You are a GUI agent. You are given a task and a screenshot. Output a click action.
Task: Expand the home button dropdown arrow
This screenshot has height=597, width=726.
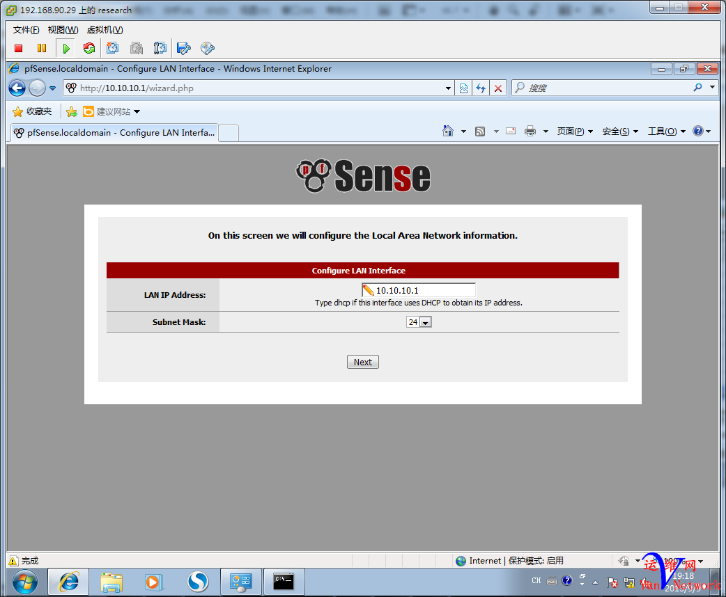tap(463, 132)
